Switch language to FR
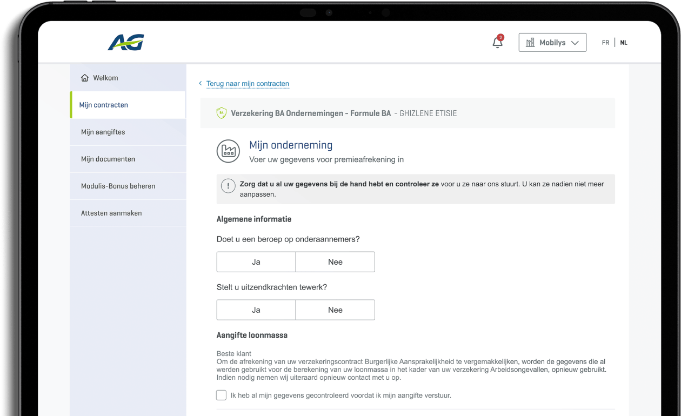Image resolution: width=681 pixels, height=416 pixels. [605, 43]
